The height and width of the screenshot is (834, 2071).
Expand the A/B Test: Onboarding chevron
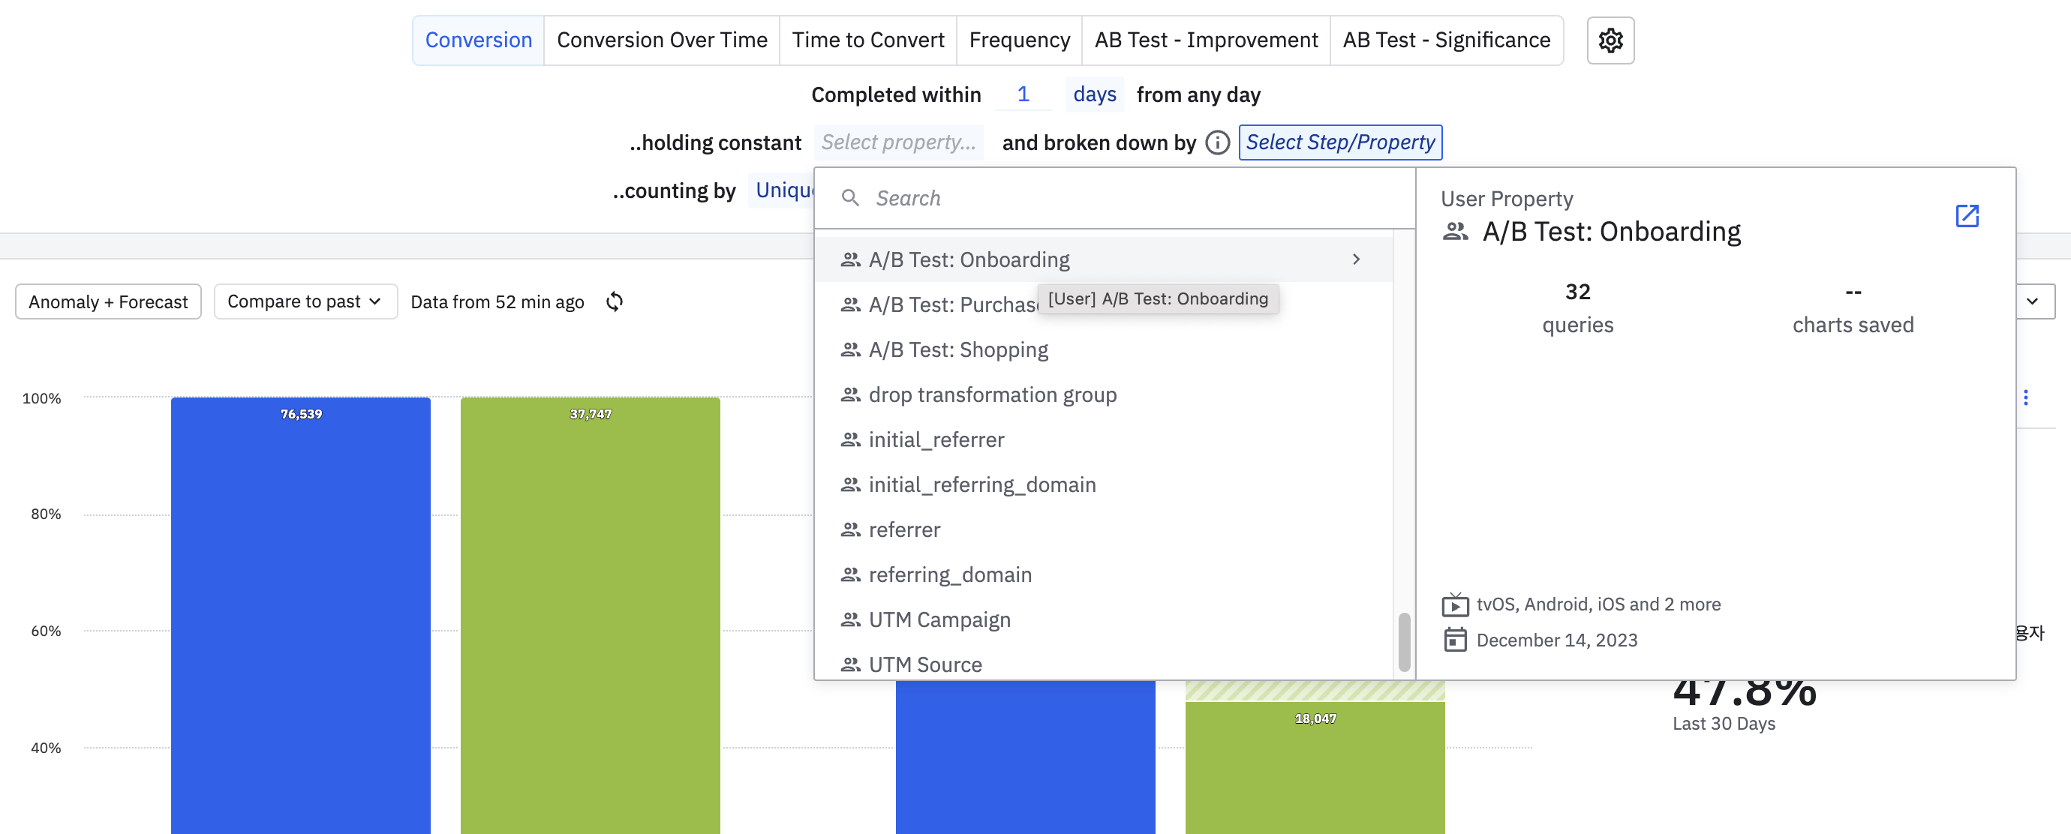click(1357, 259)
